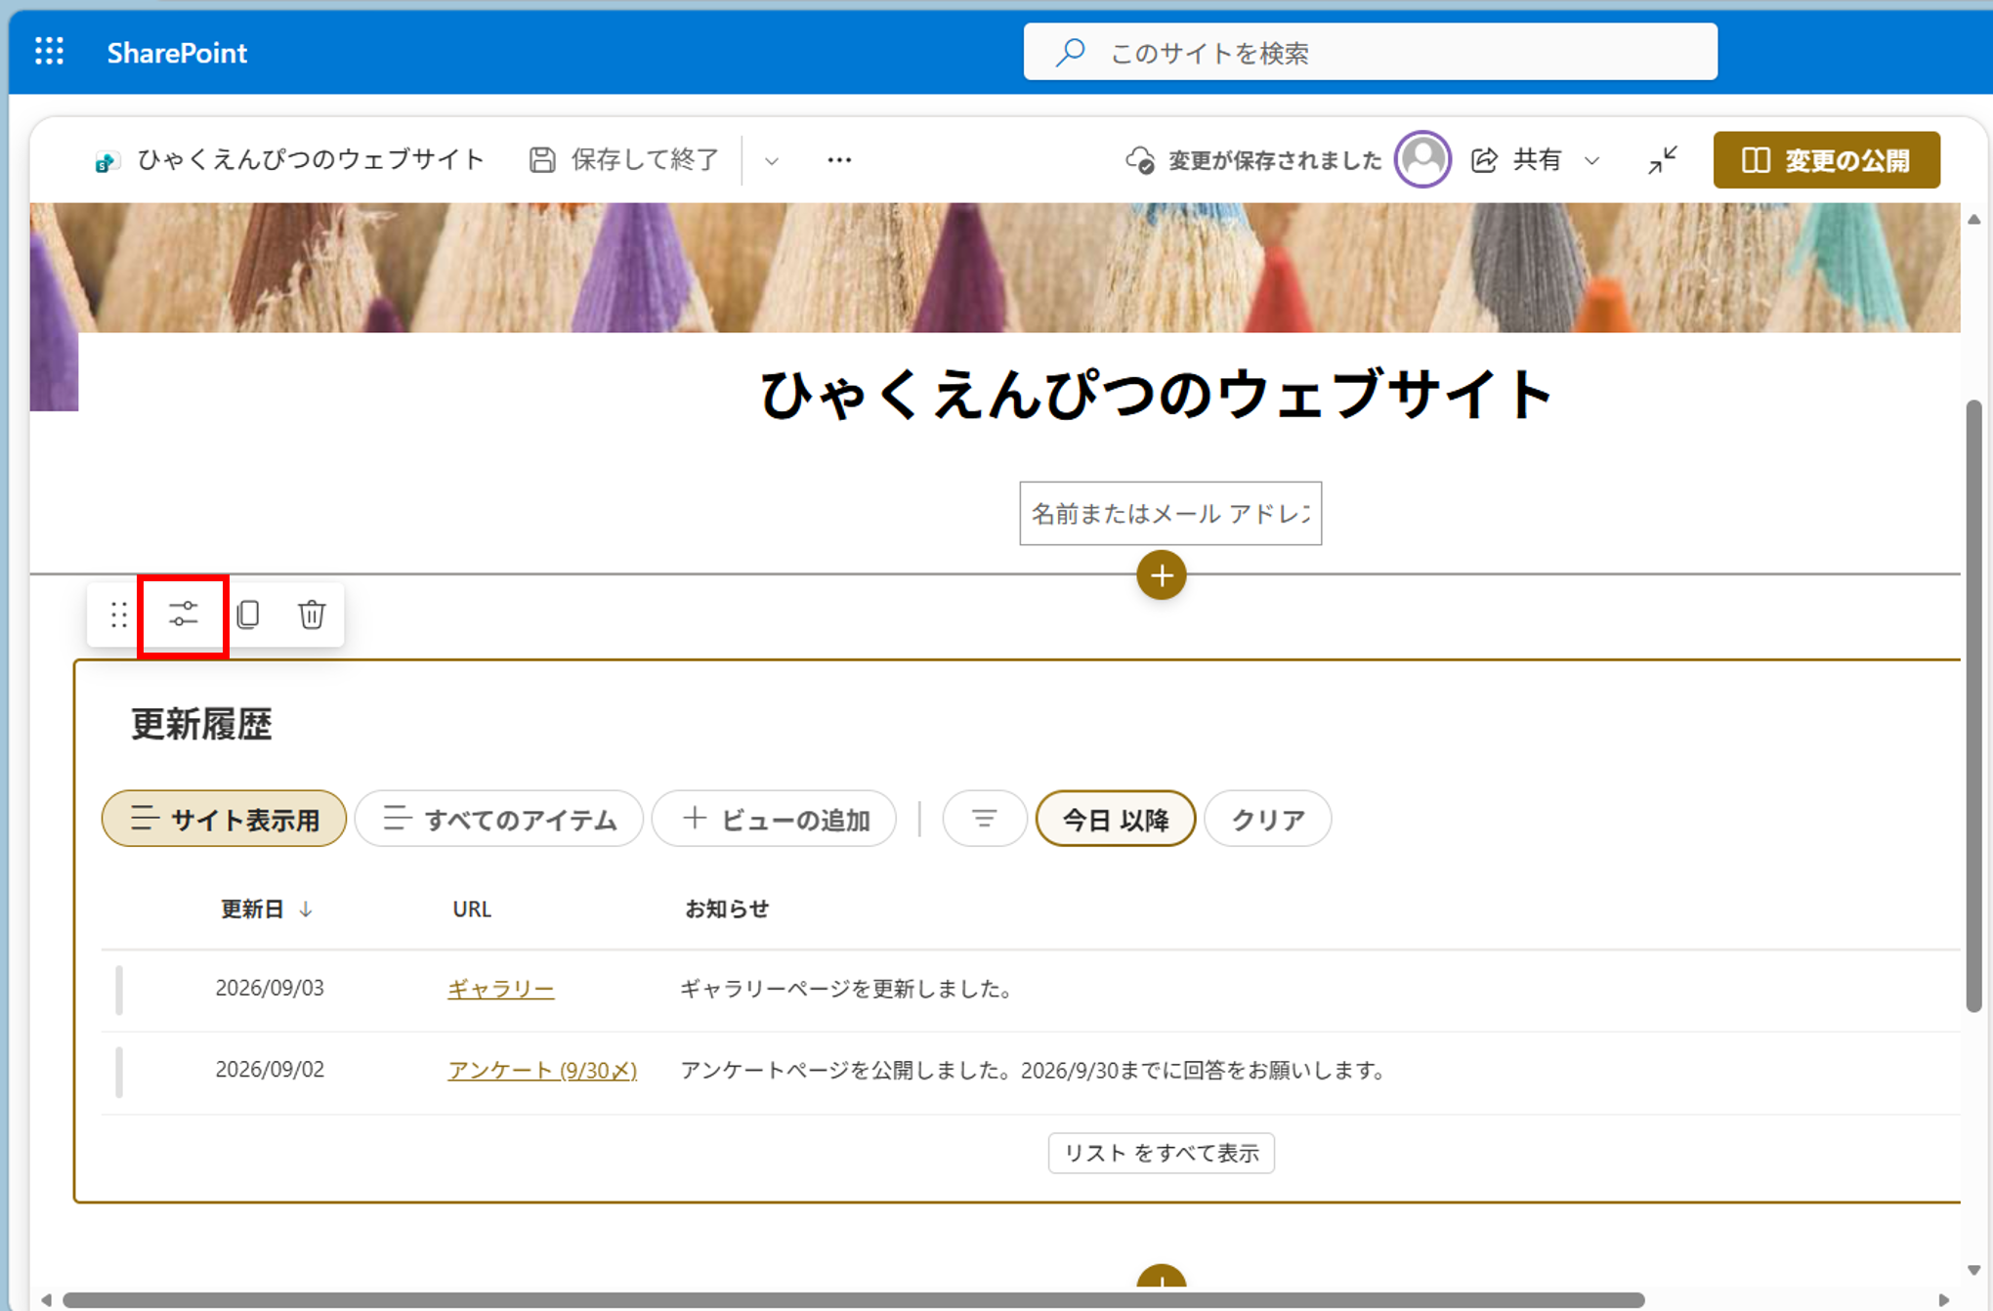This screenshot has width=1993, height=1311.
Task: Click the collapse view arrows icon
Action: pyautogui.click(x=1662, y=160)
